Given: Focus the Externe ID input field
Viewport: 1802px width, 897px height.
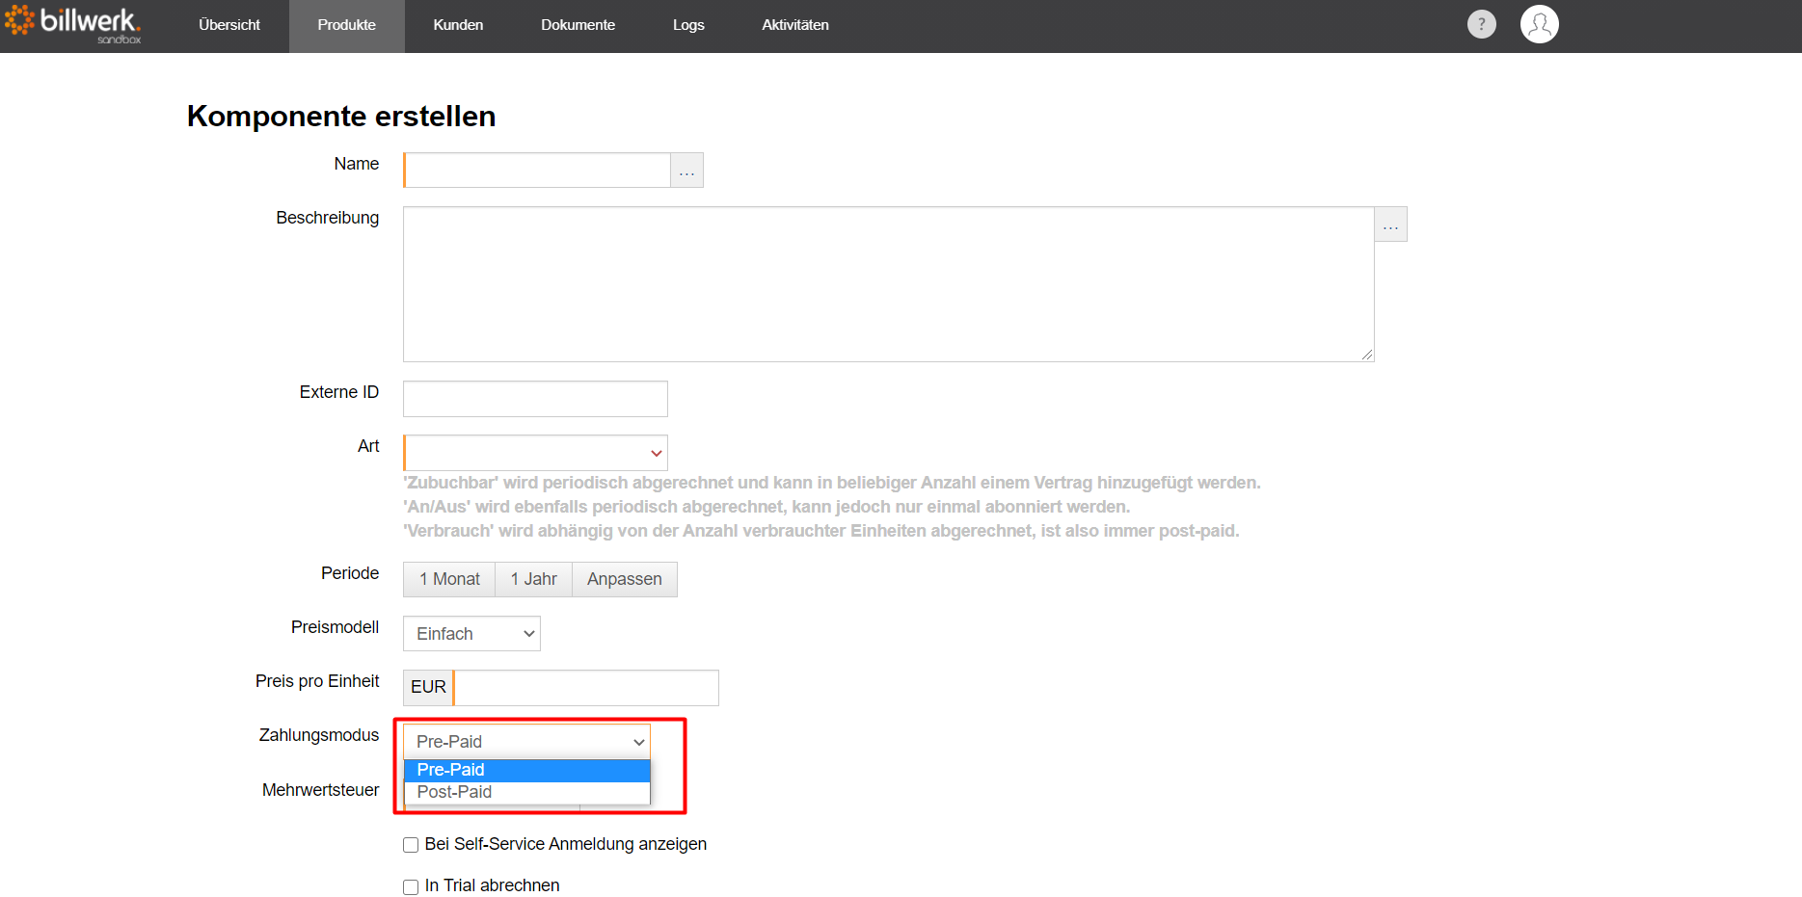Looking at the screenshot, I should click(535, 399).
